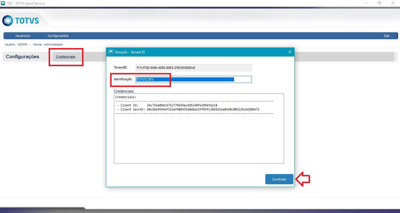This screenshot has width=400, height=213.
Task: Click the Configurações heading
Action: coord(23,57)
